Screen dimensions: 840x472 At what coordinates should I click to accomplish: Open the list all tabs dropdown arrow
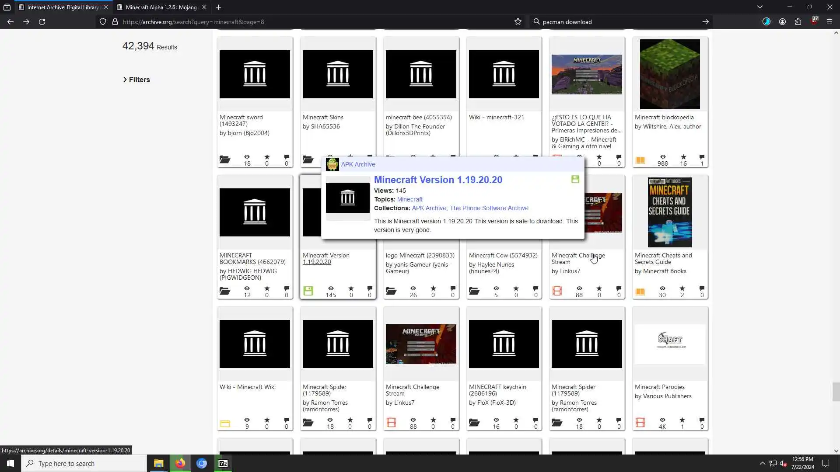coord(759,7)
